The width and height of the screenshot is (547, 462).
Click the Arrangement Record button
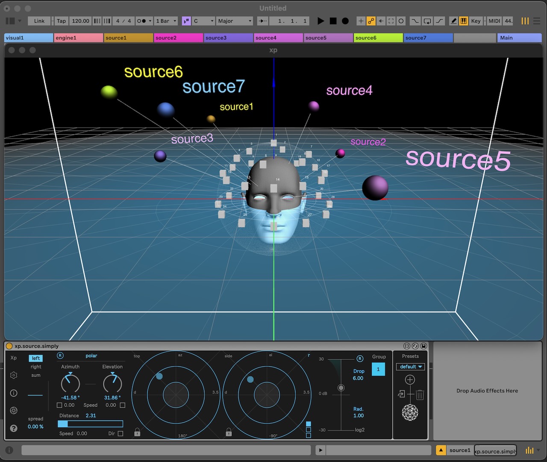tap(345, 21)
